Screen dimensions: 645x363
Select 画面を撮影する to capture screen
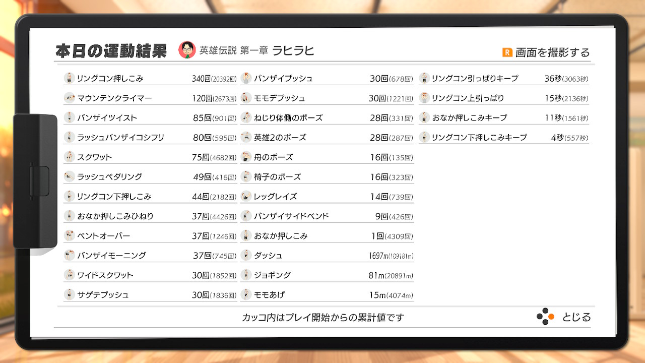pos(552,52)
